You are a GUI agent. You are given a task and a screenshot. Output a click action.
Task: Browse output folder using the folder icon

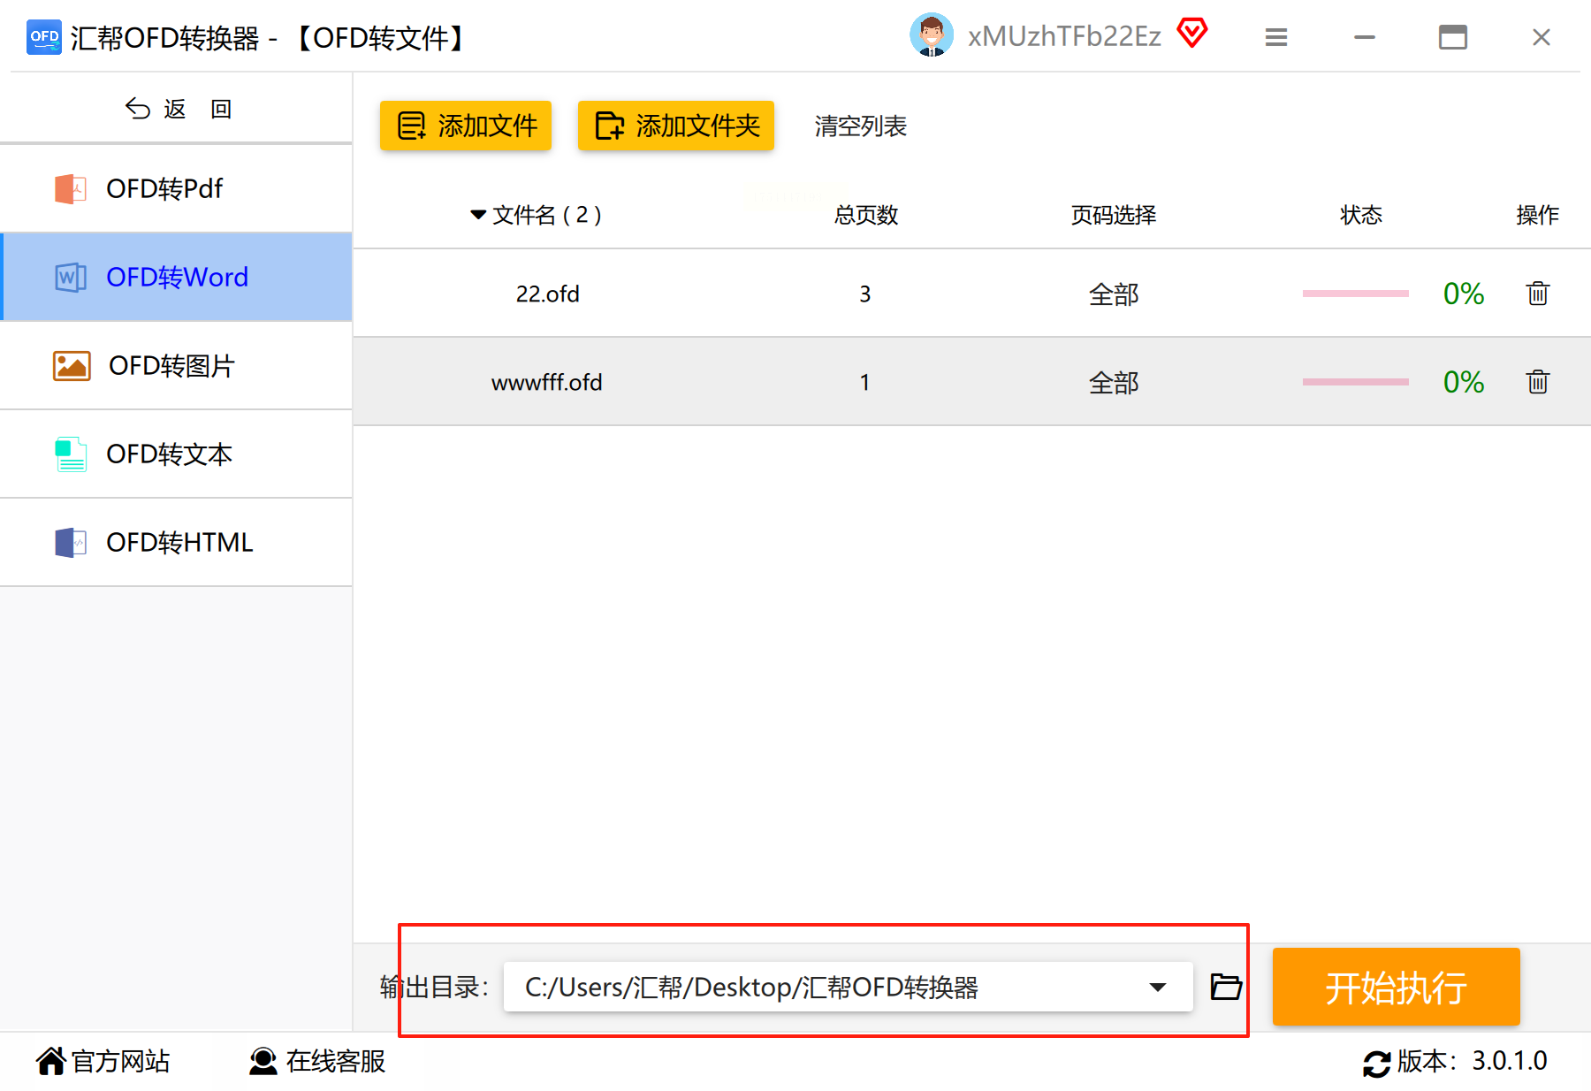pyautogui.click(x=1226, y=987)
